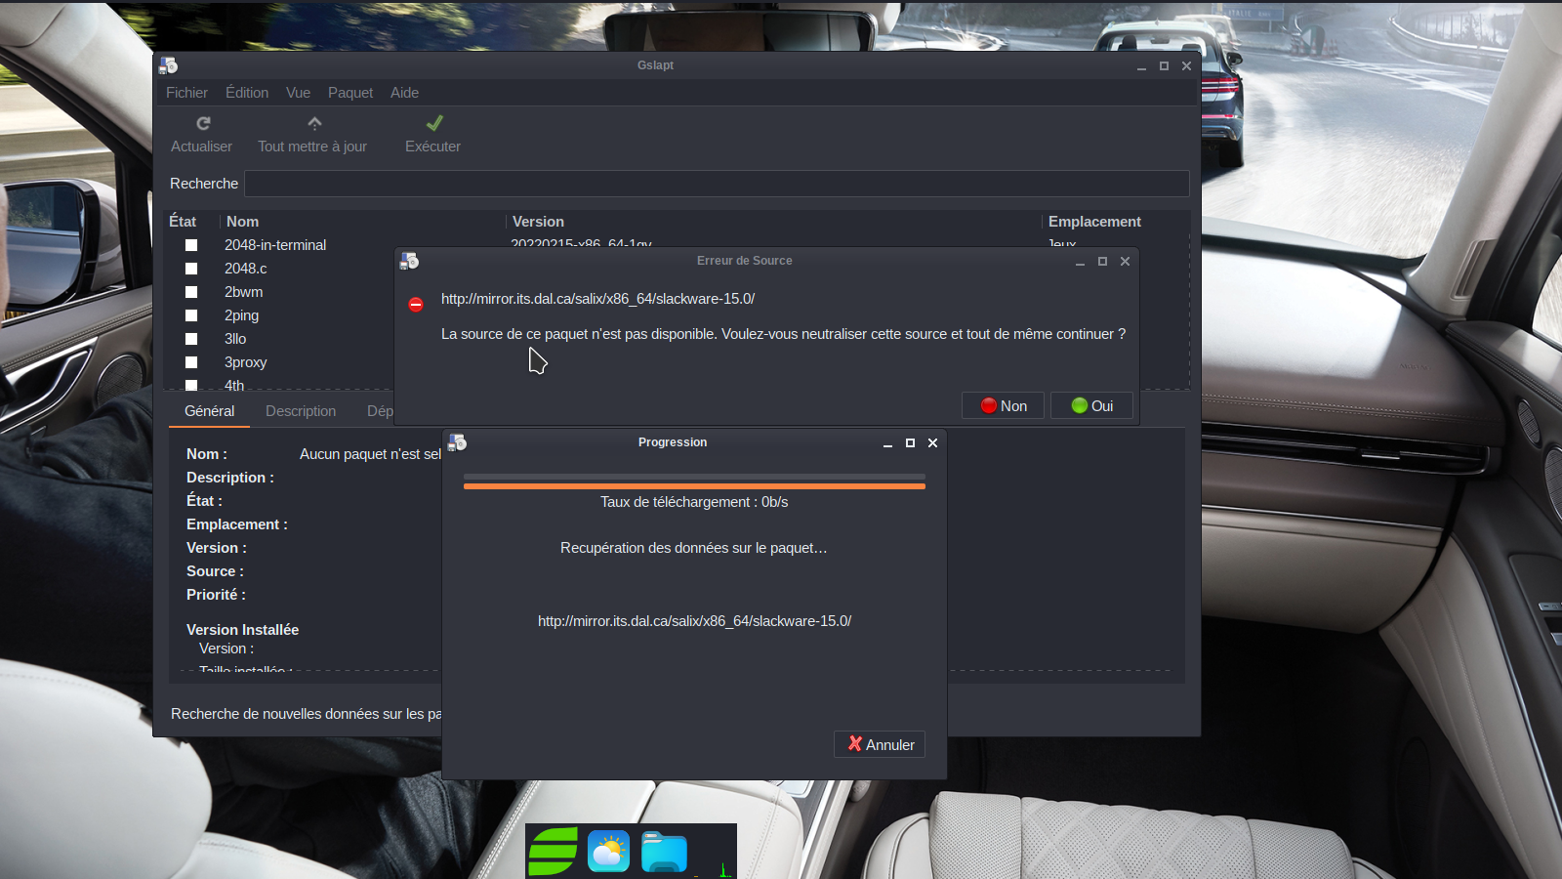
Task: Click the green leaf dock icon
Action: point(553,852)
